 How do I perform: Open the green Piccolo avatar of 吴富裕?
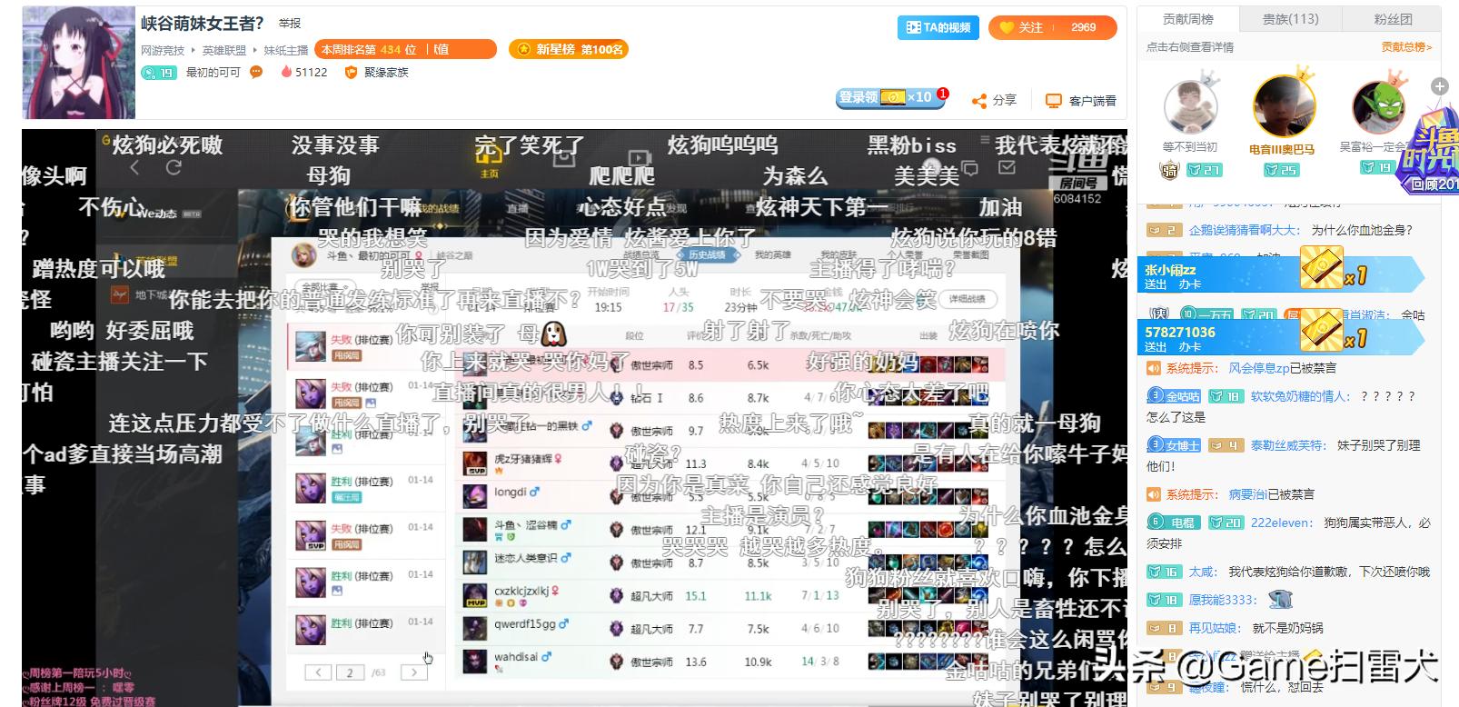[1377, 107]
